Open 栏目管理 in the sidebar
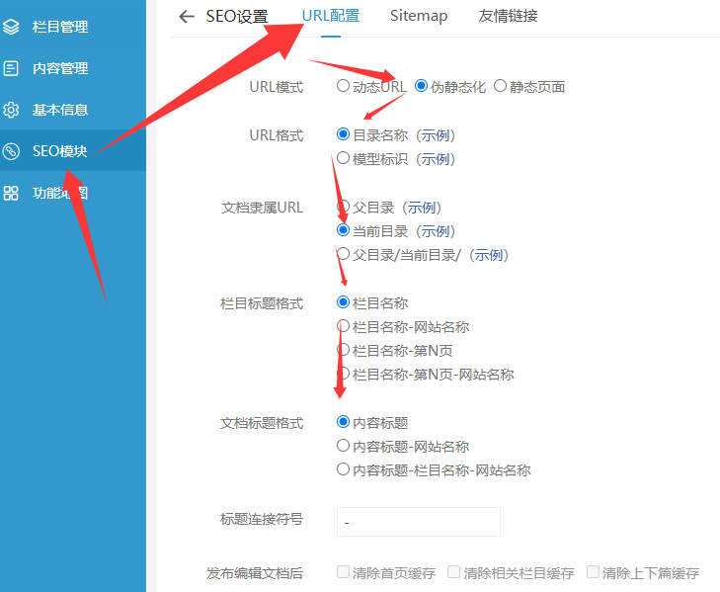The image size is (720, 592). tap(73, 27)
